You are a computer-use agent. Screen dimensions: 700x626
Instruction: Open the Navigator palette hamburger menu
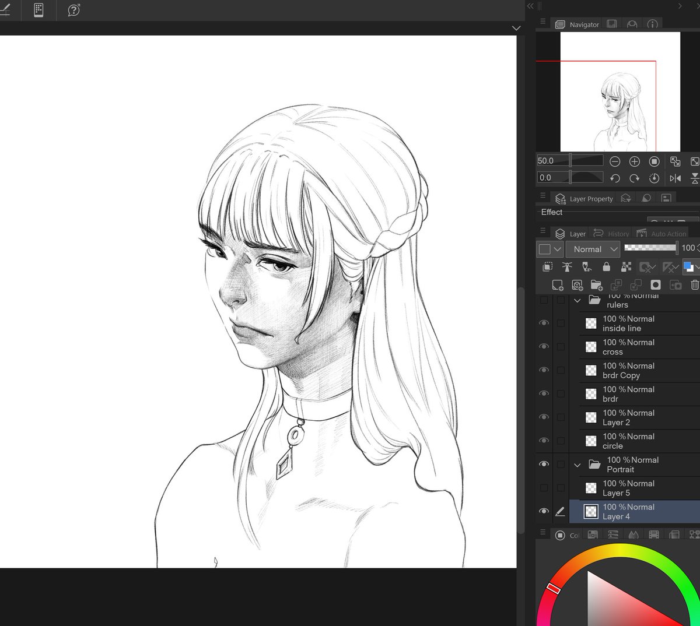(x=542, y=22)
